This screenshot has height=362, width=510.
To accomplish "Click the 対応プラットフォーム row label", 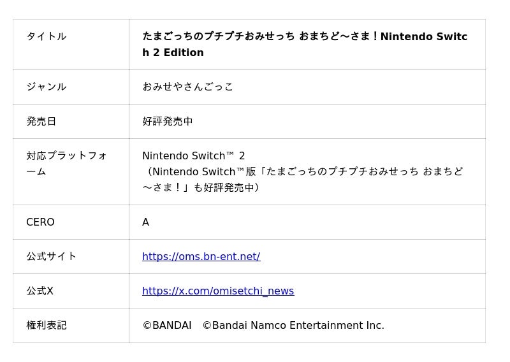I will coord(67,164).
